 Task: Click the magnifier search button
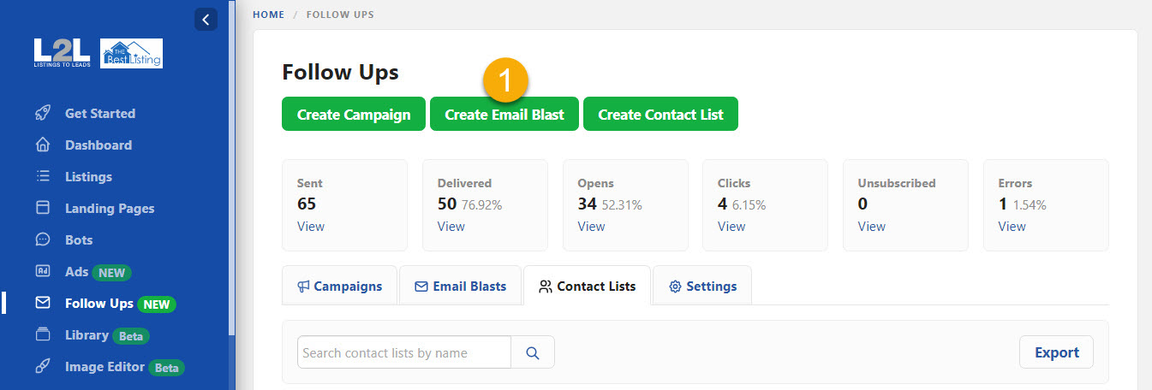point(533,352)
